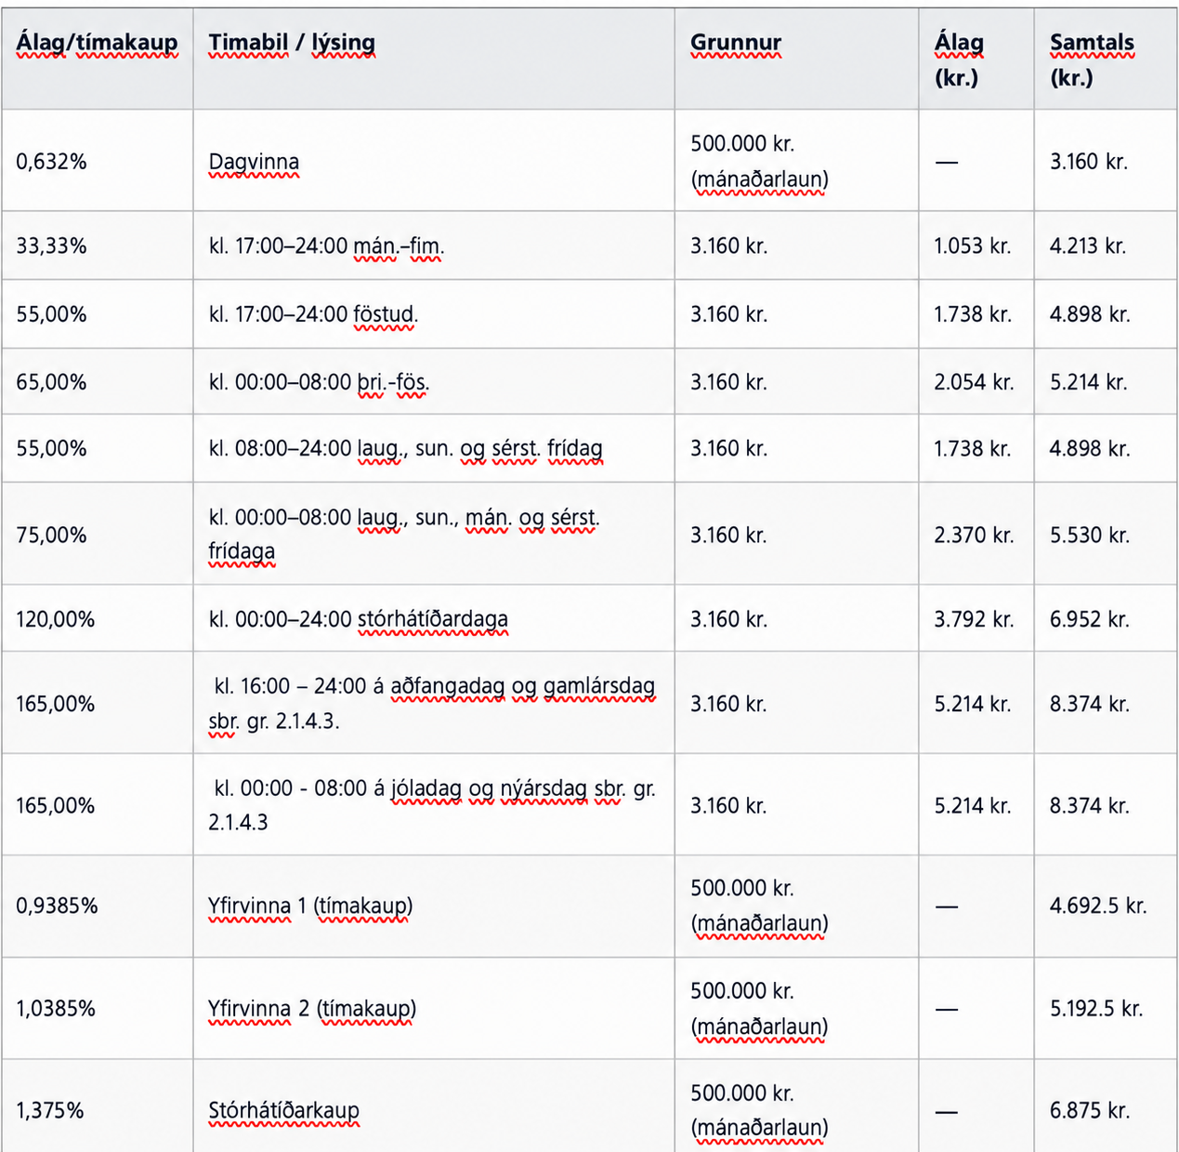Click the aðfangadag og gamlársdag description cell
1179x1152 pixels.
pyautogui.click(x=434, y=703)
